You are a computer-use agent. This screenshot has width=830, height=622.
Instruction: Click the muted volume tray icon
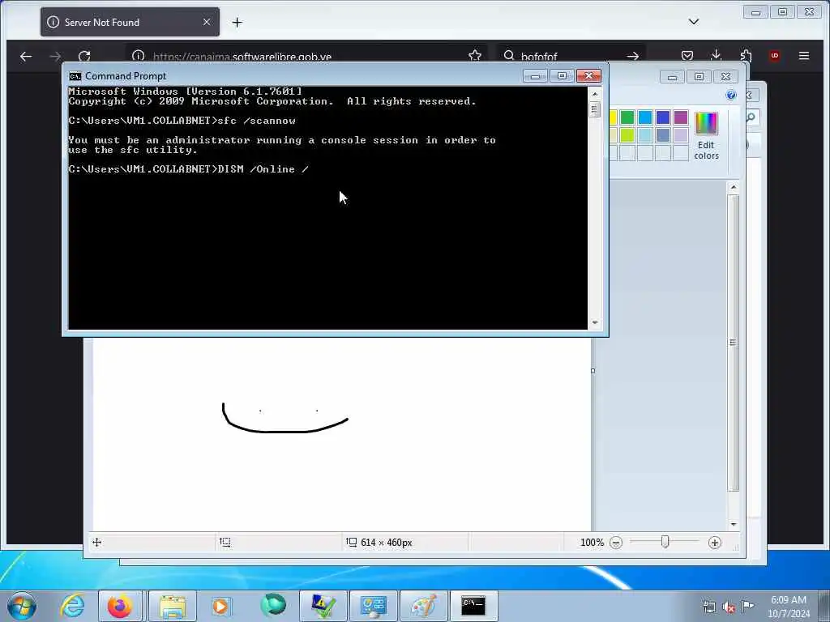(729, 607)
